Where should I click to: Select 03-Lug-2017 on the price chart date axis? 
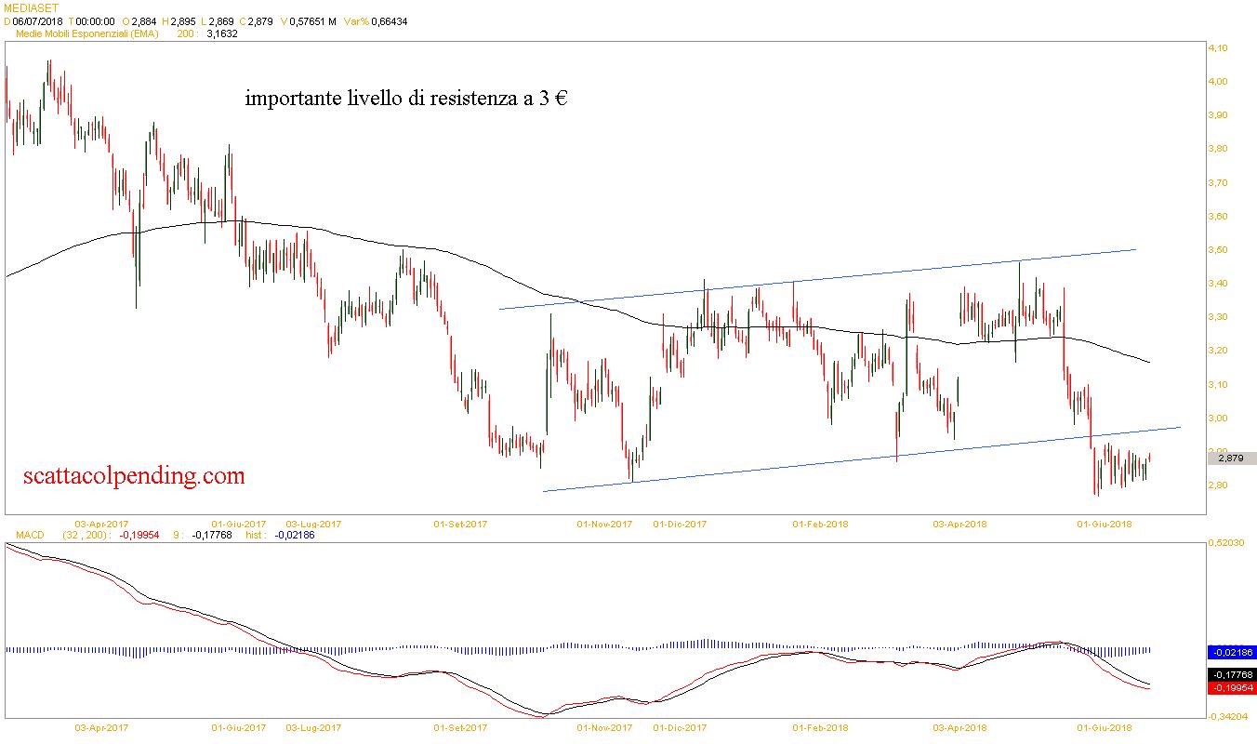(x=313, y=524)
